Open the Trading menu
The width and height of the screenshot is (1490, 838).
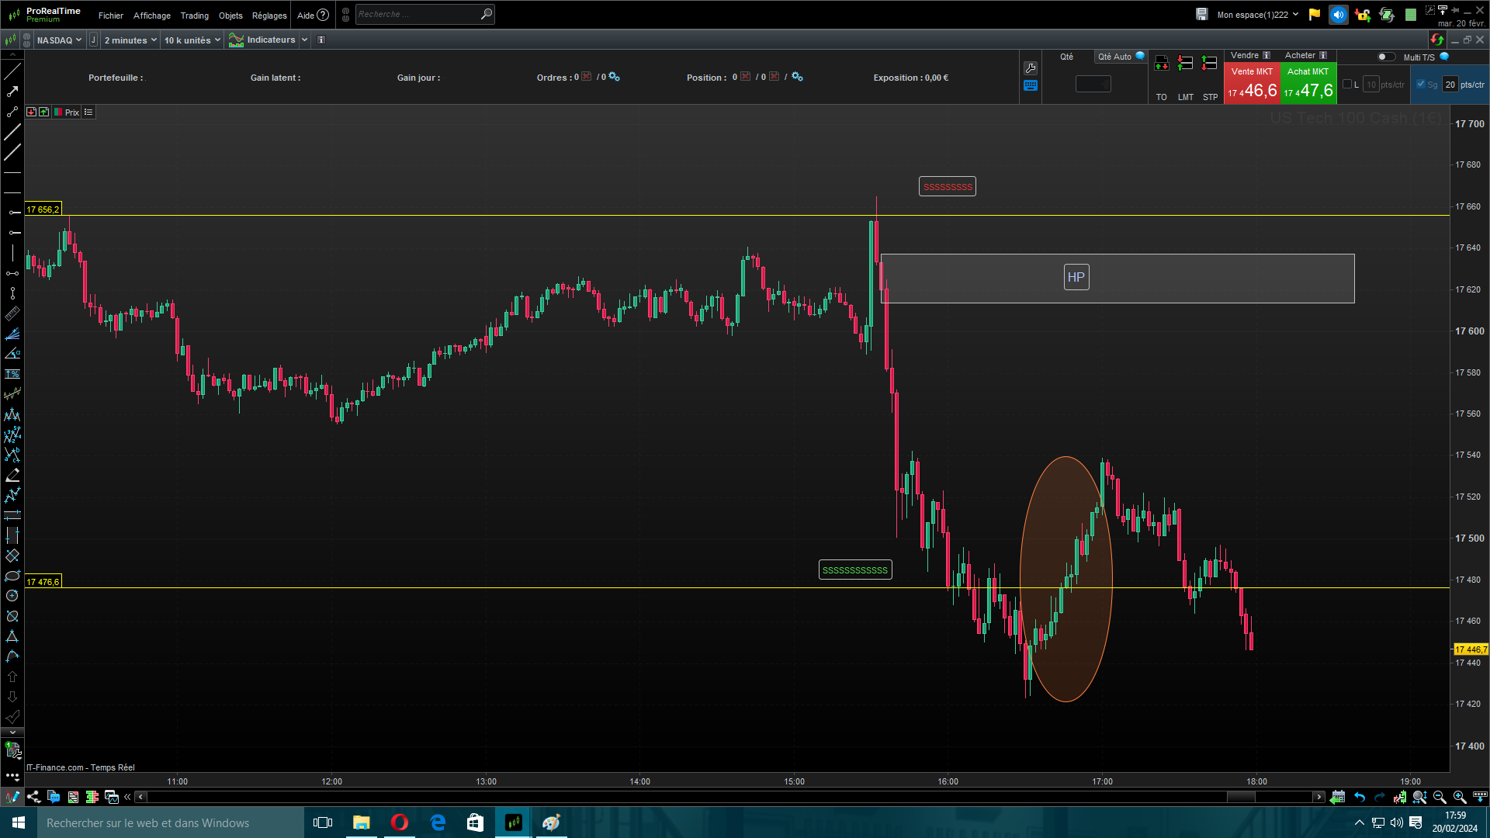[194, 16]
